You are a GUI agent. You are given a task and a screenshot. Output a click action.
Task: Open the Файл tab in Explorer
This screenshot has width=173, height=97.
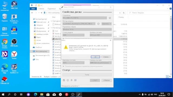[x=33, y=9]
